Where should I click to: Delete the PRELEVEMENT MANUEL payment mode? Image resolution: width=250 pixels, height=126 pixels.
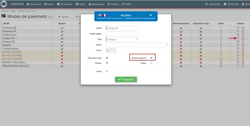pos(243,66)
